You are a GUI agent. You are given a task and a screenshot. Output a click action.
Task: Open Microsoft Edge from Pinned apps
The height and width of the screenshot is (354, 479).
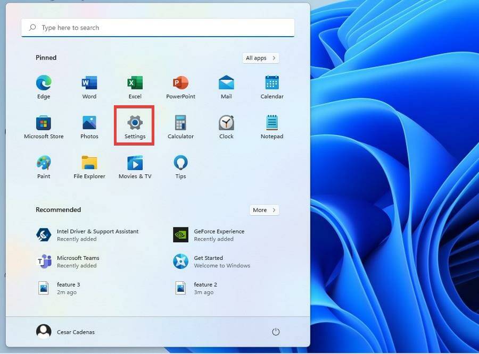point(43,83)
